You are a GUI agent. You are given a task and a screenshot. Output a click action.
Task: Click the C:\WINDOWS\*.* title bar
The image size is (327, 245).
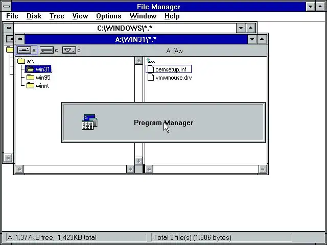point(125,28)
